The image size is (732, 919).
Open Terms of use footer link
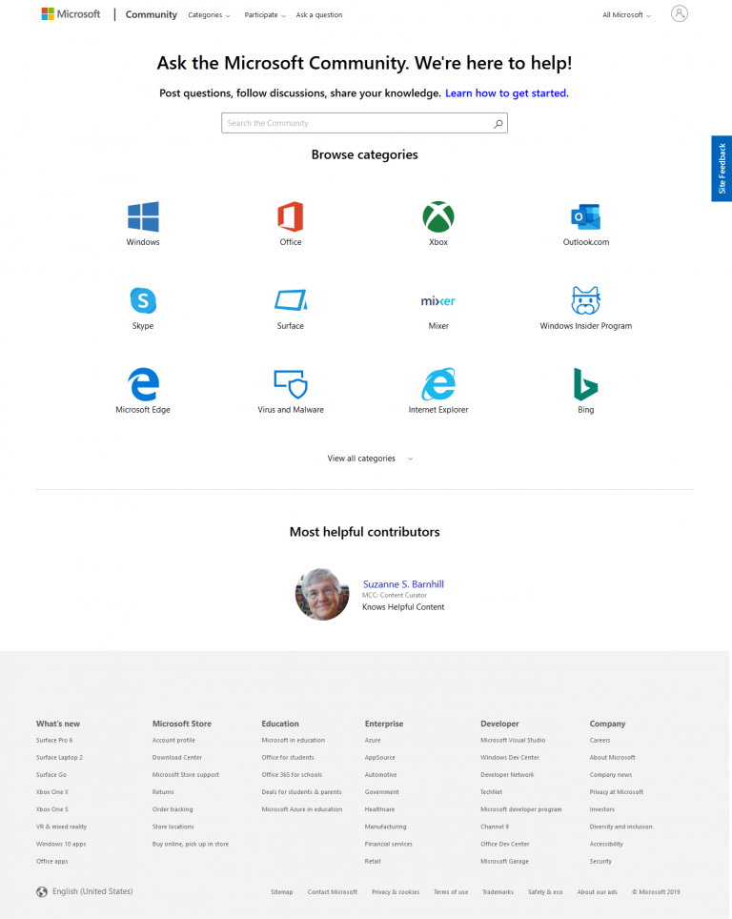451,892
